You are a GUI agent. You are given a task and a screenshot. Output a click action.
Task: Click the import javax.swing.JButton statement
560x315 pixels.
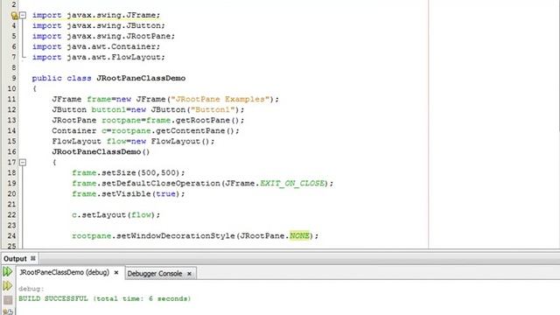(99, 25)
